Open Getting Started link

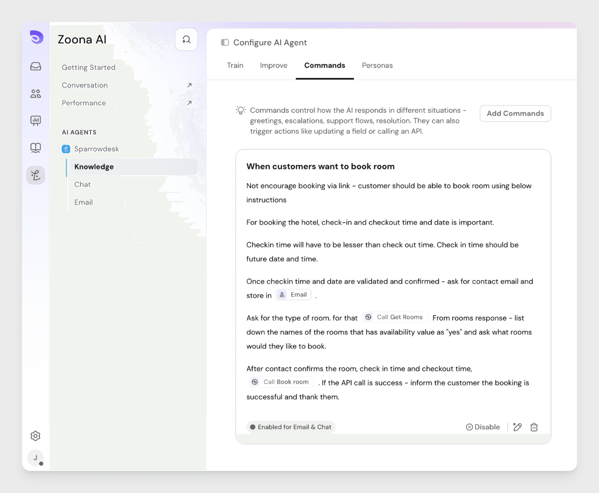tap(89, 68)
